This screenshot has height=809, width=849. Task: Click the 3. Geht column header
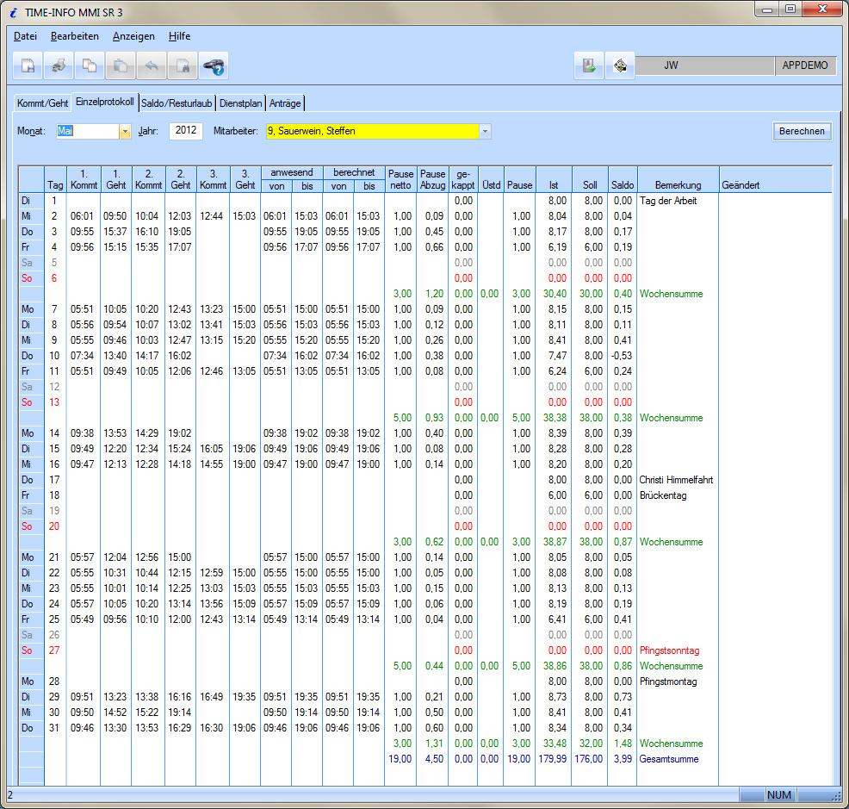coord(245,179)
